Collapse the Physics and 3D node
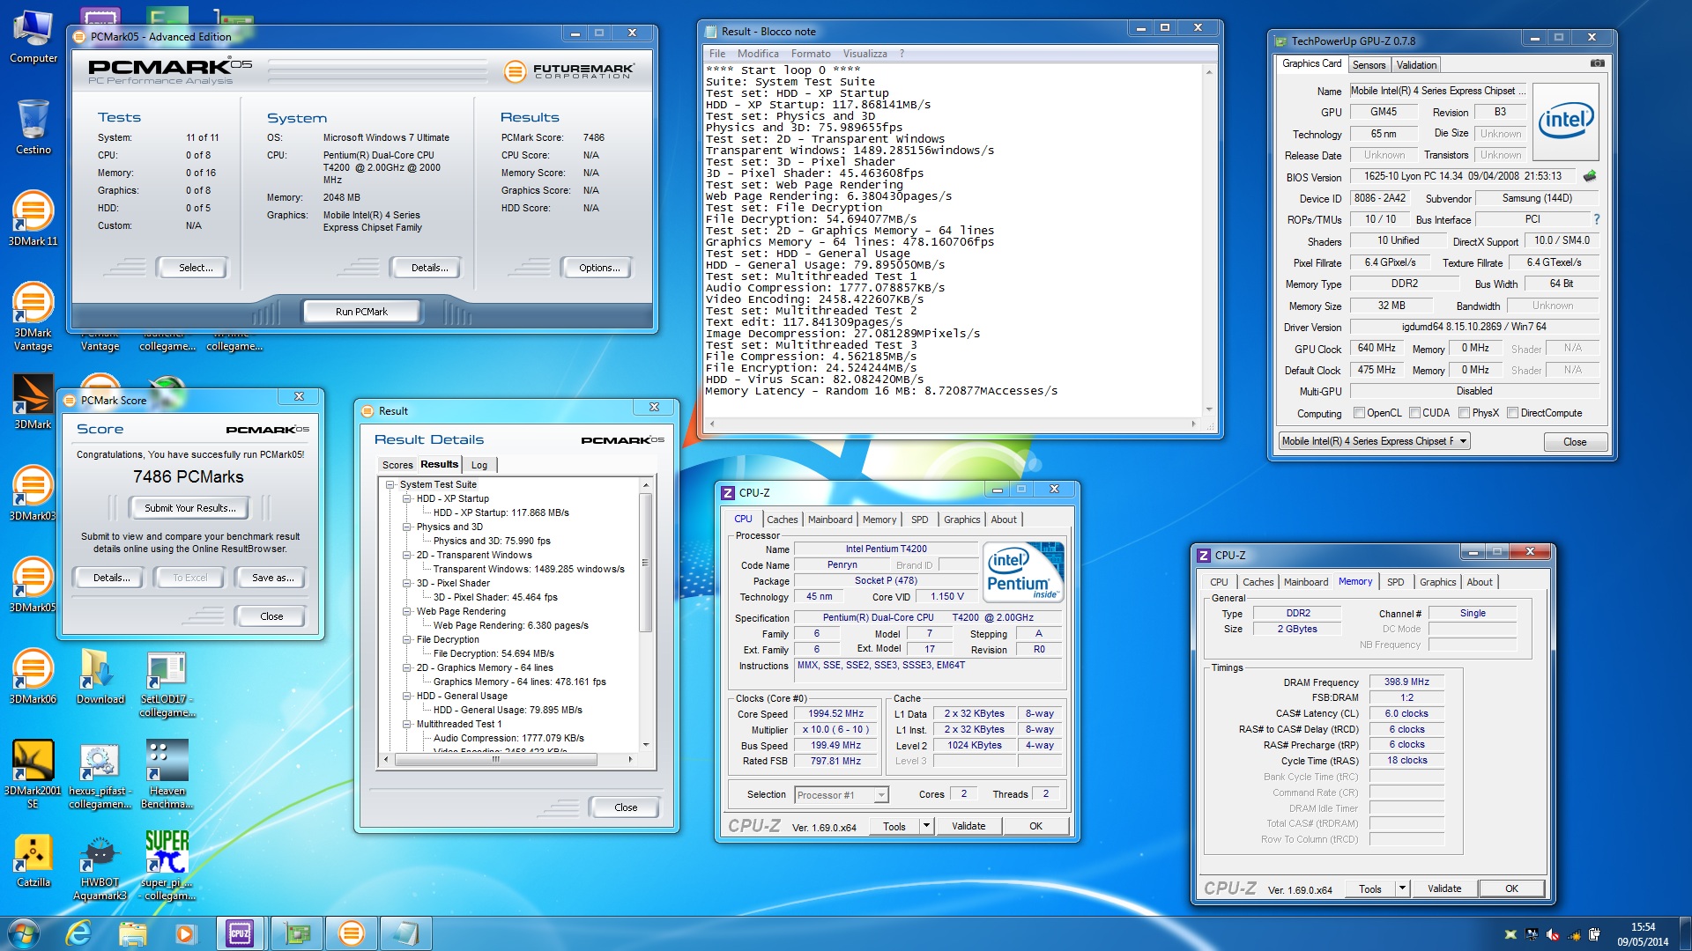Viewport: 1692px width, 951px height. point(407,527)
